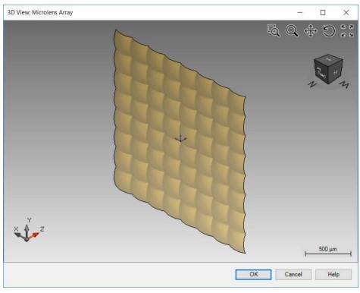Confirm with the OK button
Viewport: 360px width, 293px height.
point(253,275)
